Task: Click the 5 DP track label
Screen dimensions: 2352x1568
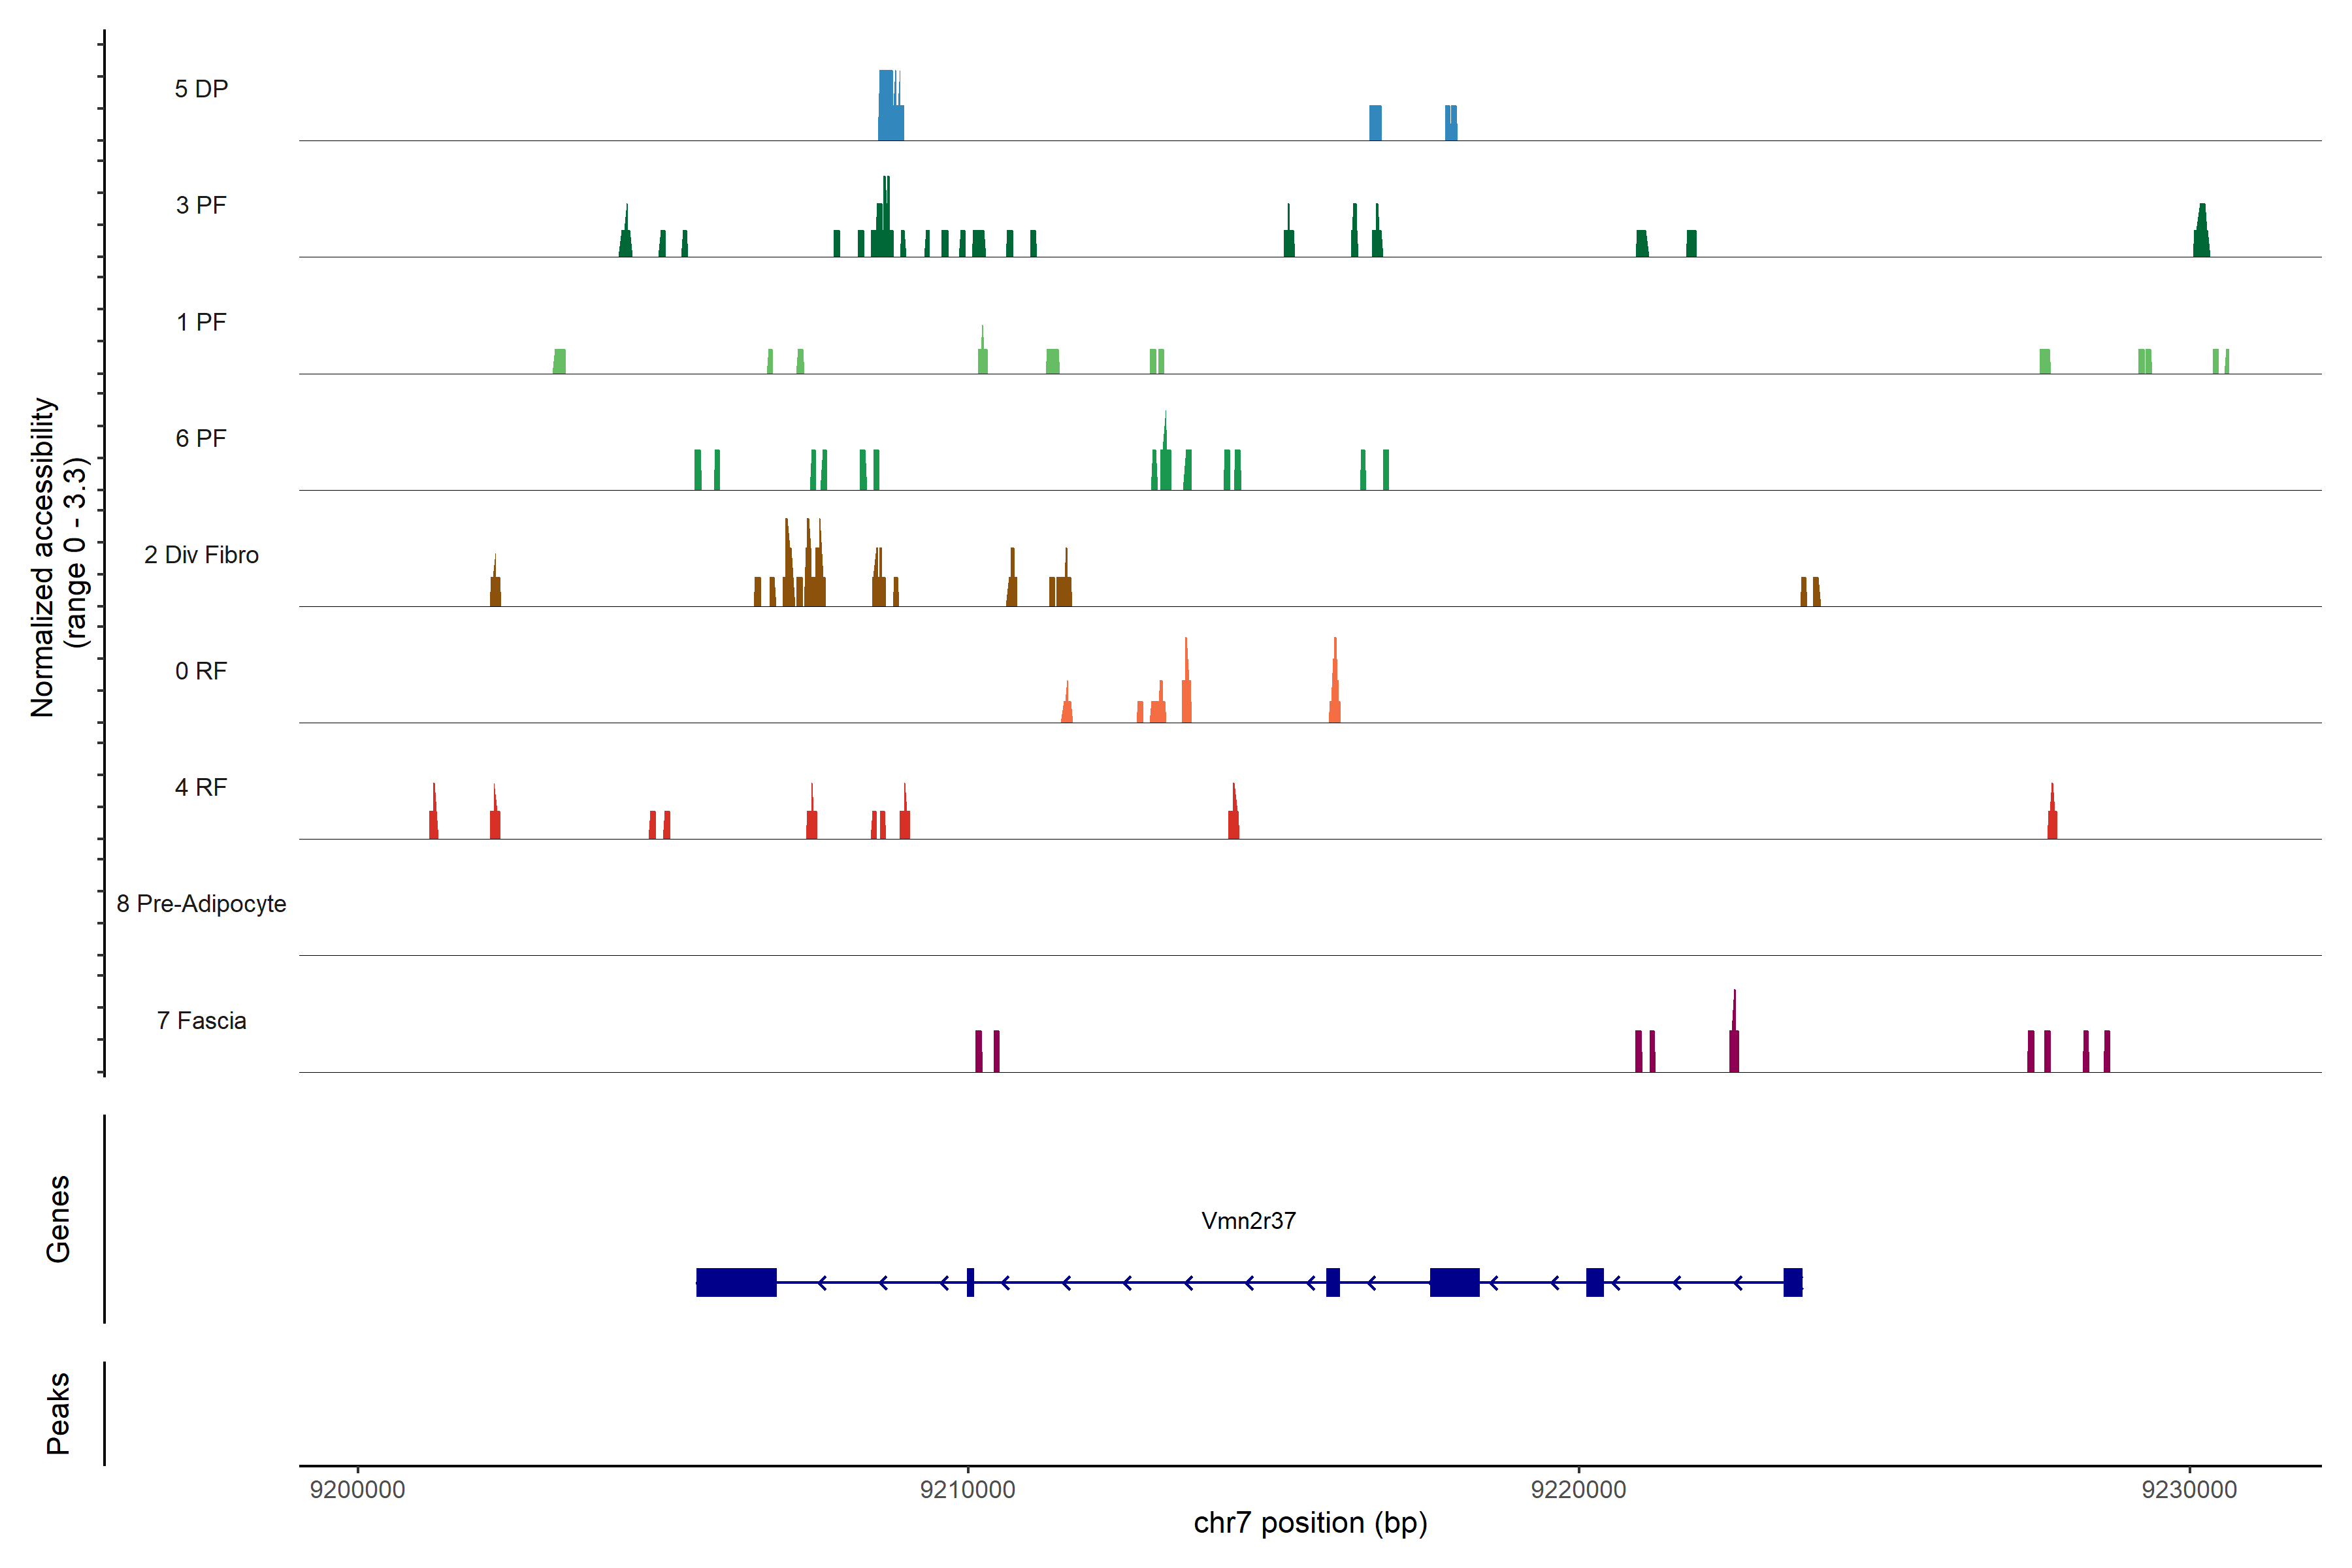Action: [x=201, y=89]
